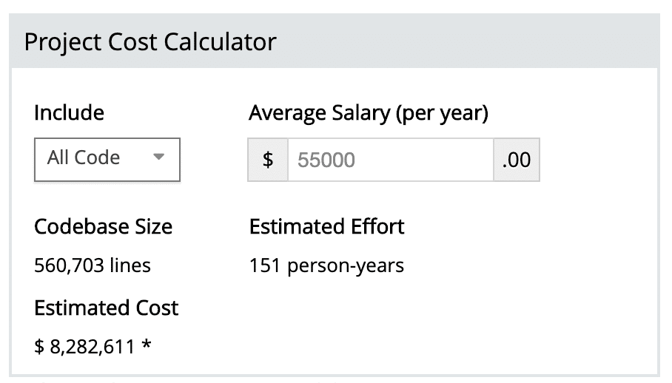This screenshot has width=672, height=383.
Task: Click the 151 person-years value
Action: point(326,265)
